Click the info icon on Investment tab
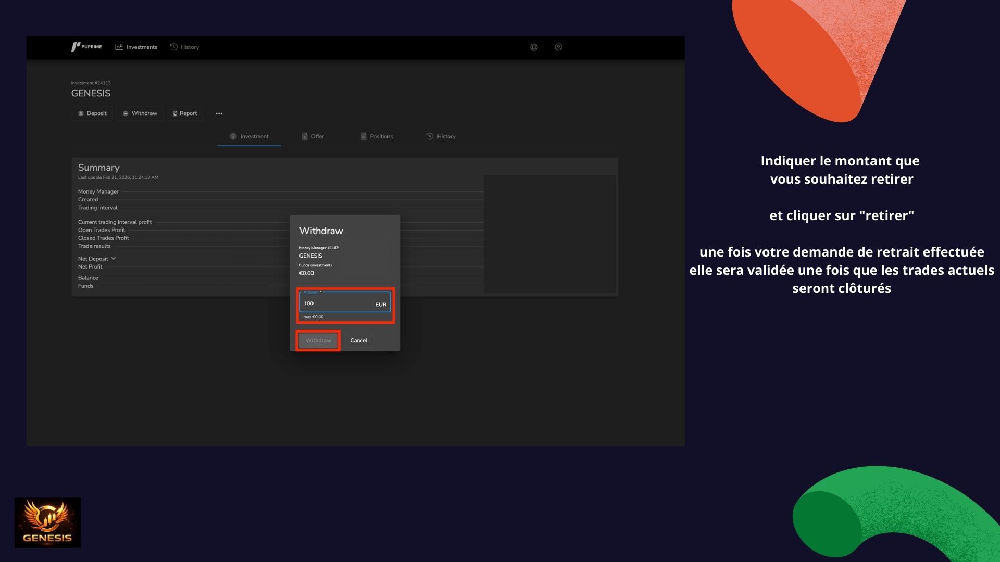Screen dimensions: 1000x562 tap(233, 136)
